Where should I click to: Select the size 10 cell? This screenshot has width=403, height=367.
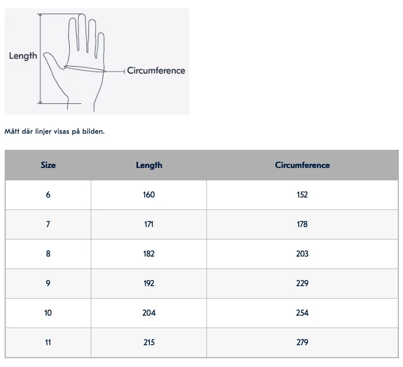[x=48, y=313]
